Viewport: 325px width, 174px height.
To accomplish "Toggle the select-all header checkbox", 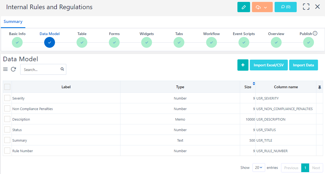I will click(x=7, y=87).
